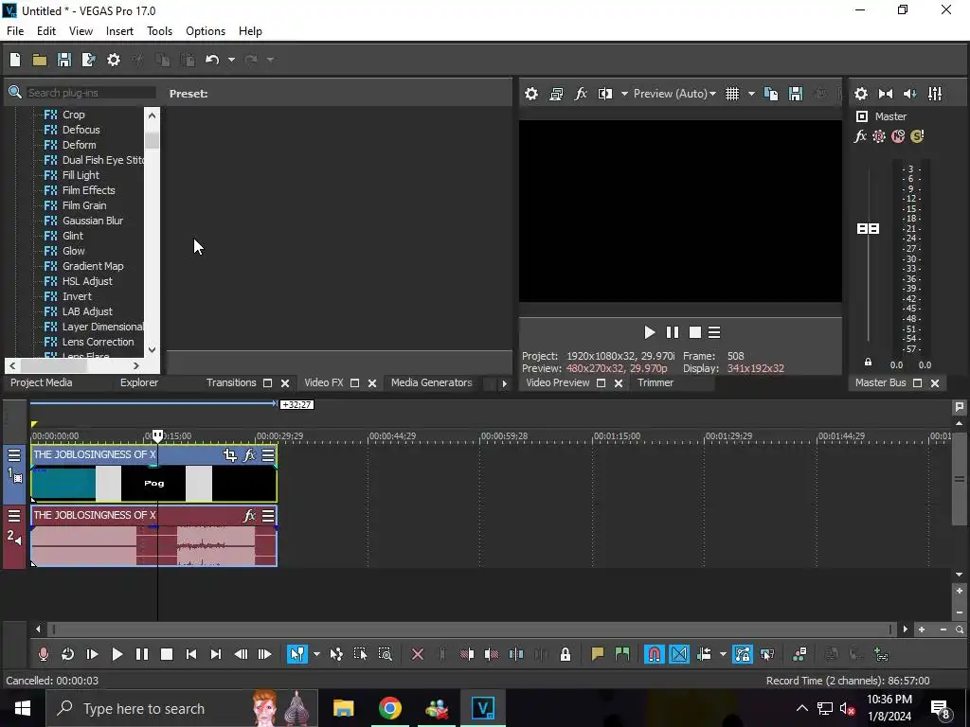Open the Undo history dropdown arrow
Image resolution: width=970 pixels, height=727 pixels.
231,60
